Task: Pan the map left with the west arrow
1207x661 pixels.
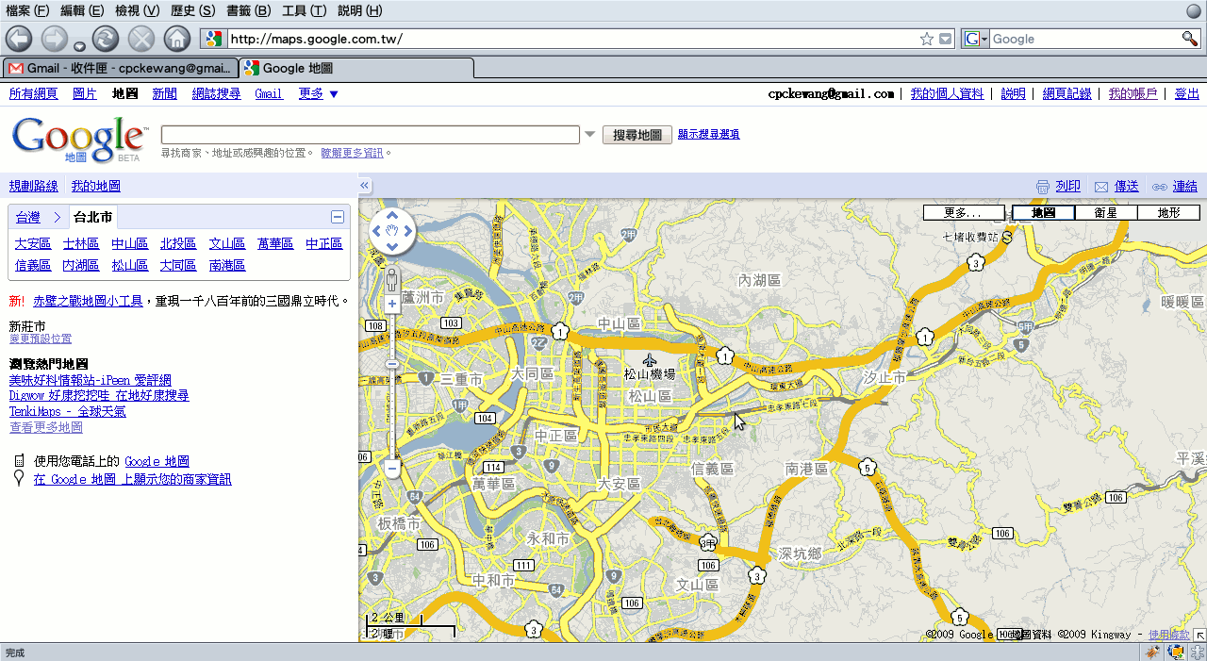Action: 377,232
